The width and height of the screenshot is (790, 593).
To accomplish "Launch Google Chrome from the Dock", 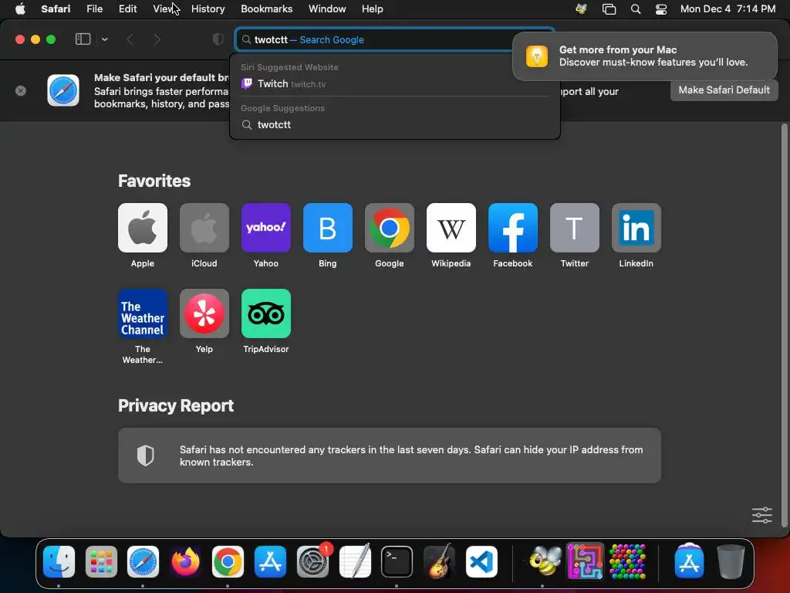I will click(x=228, y=561).
